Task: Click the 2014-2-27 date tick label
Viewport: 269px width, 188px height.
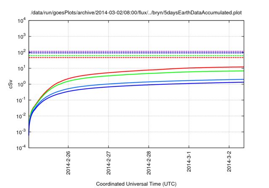Action: [108, 163]
